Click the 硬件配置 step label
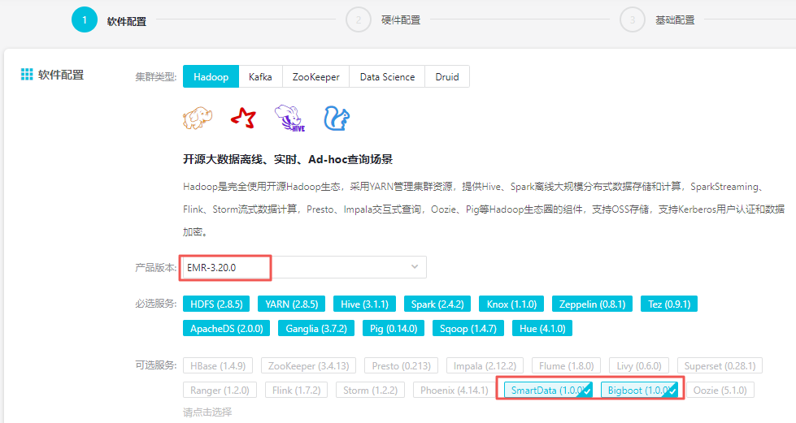This screenshot has height=423, width=796. pos(401,20)
